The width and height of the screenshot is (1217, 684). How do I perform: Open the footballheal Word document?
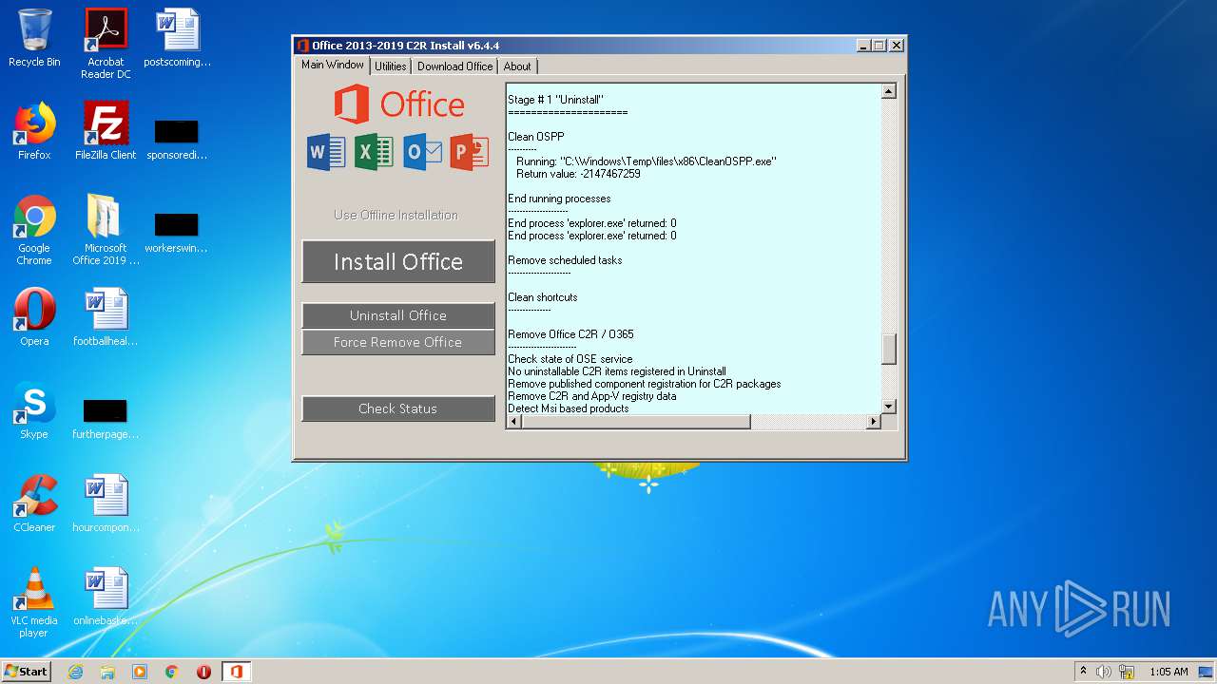tap(106, 317)
